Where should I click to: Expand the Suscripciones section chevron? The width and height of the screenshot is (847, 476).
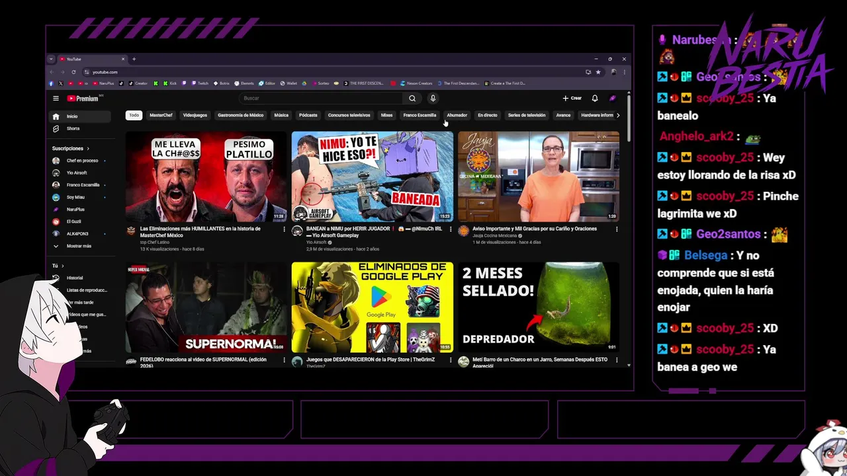[88, 149]
